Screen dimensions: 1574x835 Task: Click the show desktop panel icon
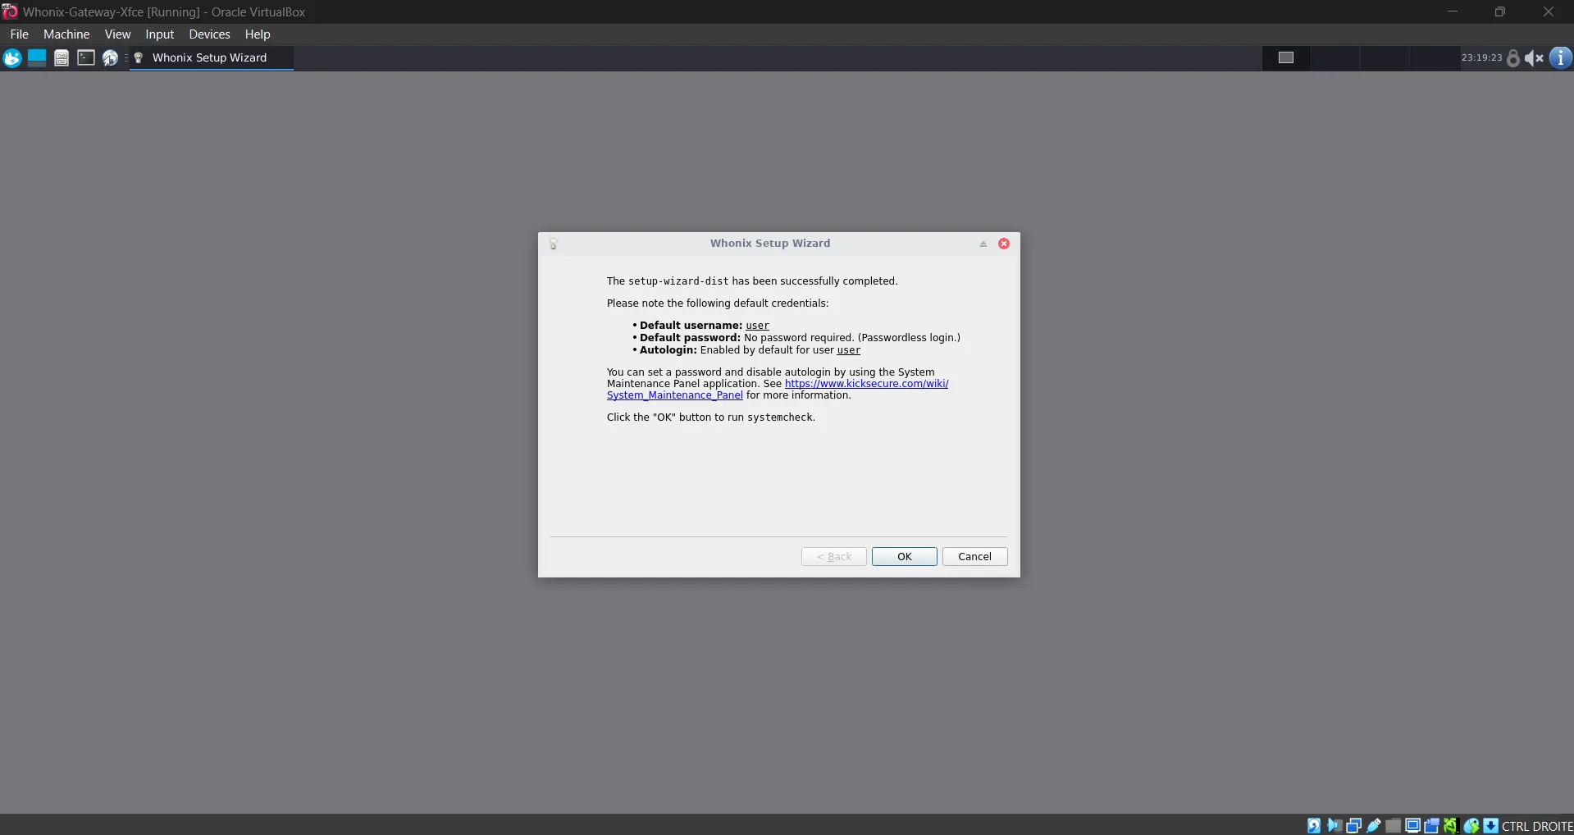[x=37, y=57]
